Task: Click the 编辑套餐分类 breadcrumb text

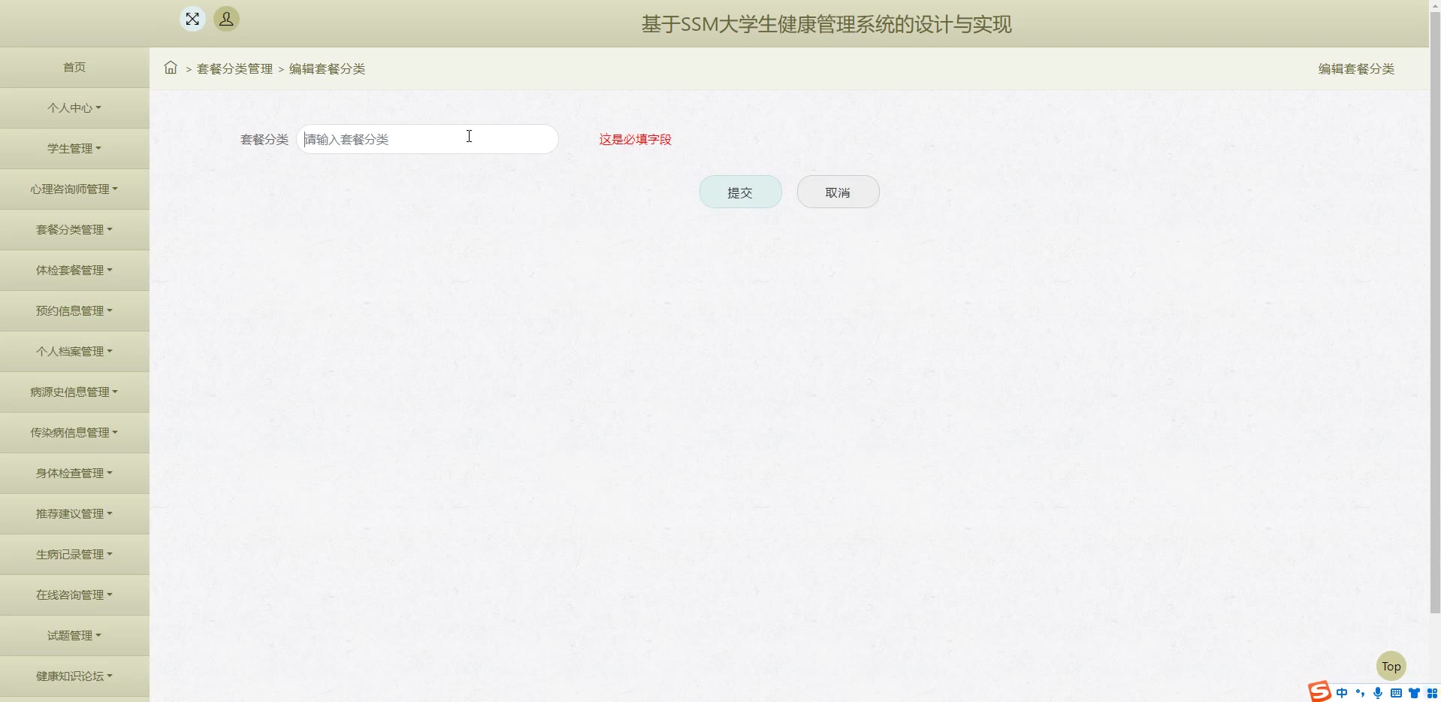Action: [x=327, y=68]
